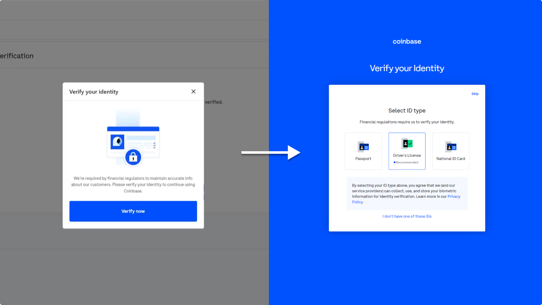Click the Passport icon
Viewport: 542px width, 305px height.
(363, 147)
